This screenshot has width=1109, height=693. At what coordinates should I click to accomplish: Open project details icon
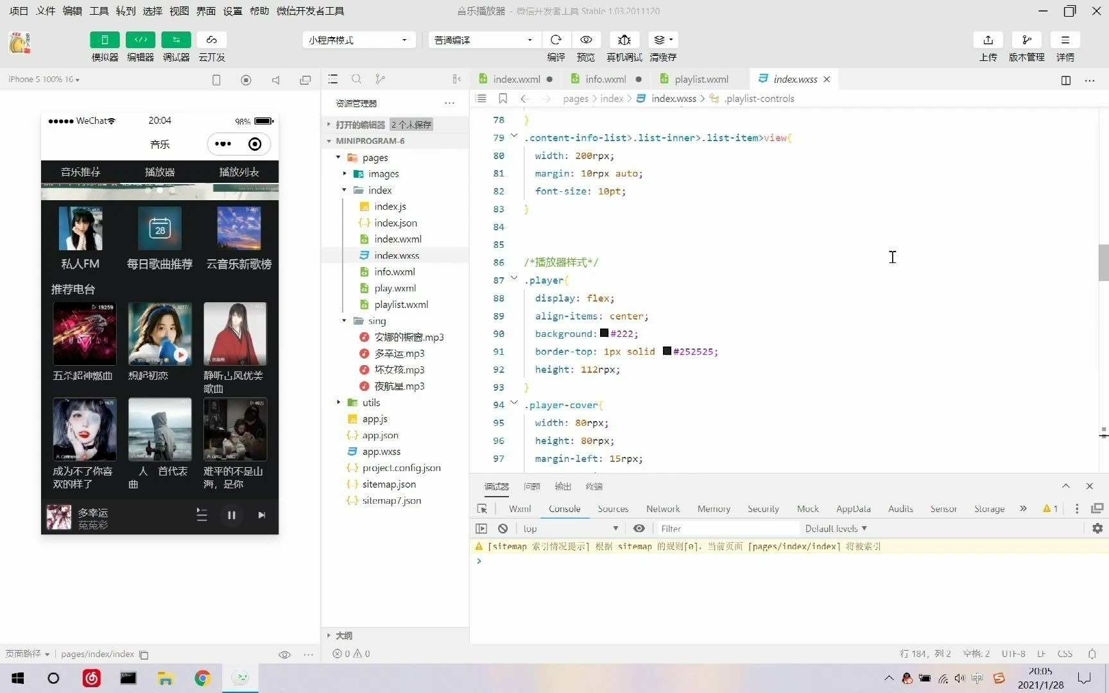coord(1065,40)
